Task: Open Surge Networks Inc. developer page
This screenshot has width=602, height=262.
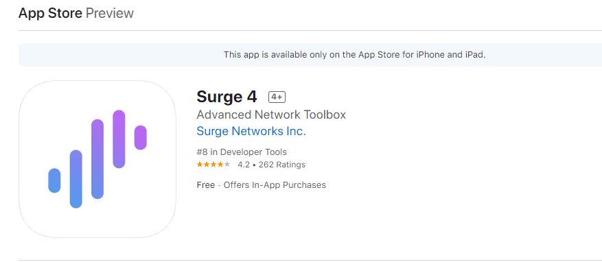Action: [251, 131]
